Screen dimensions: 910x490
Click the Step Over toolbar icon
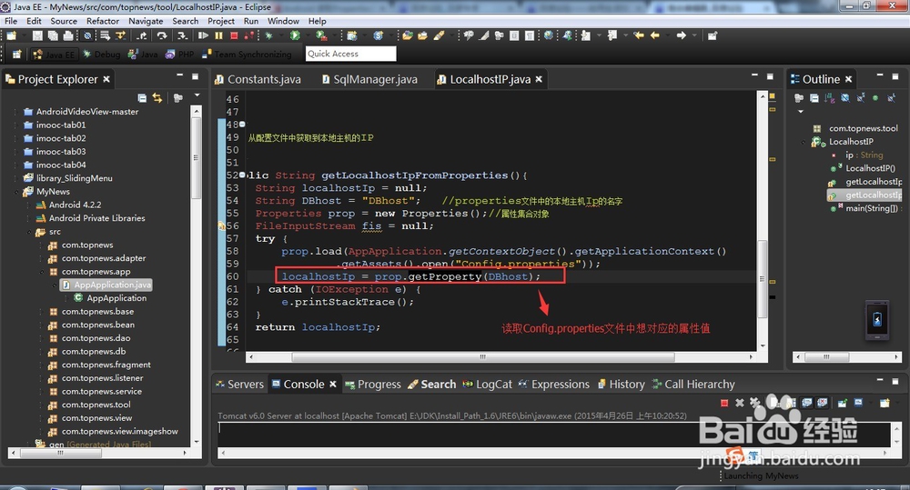pos(162,36)
